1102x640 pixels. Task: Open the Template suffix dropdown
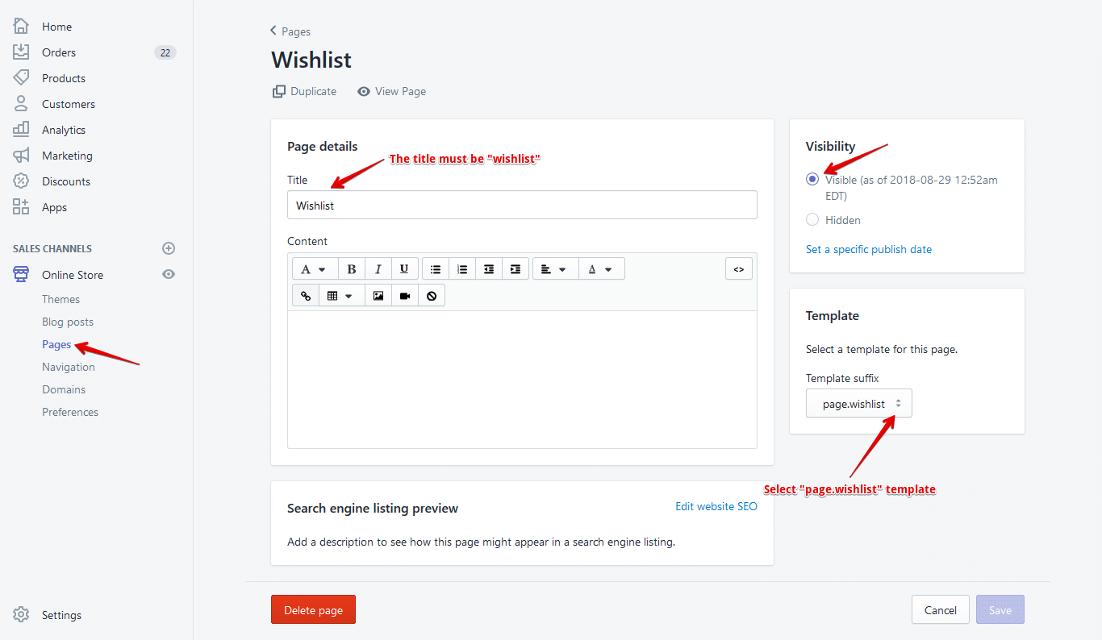pyautogui.click(x=858, y=403)
